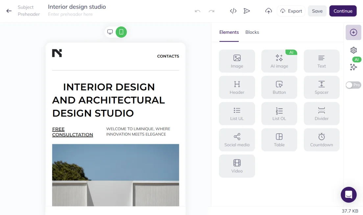
Task: Add the Video element
Action: coord(237,166)
